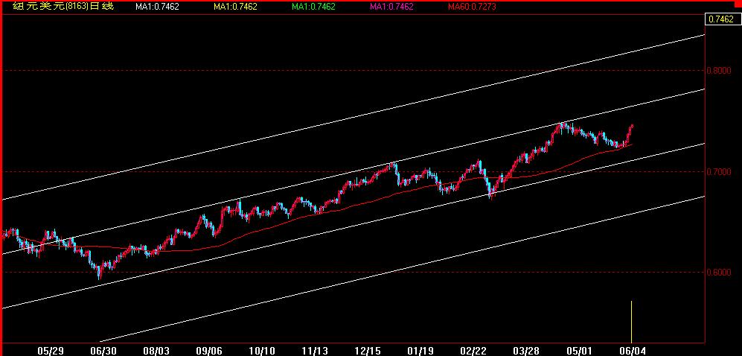Select the green MA1:0.7462 indicator label
742x356 pixels.
(x=313, y=7)
